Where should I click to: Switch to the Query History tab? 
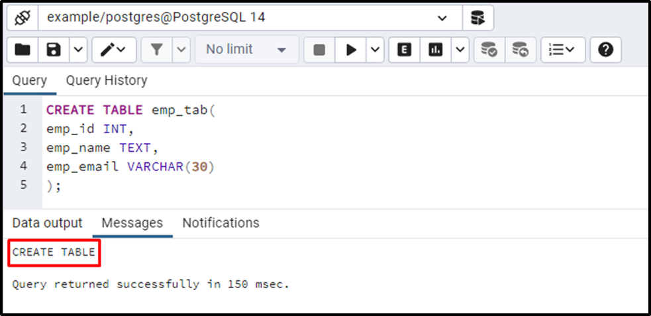click(107, 80)
